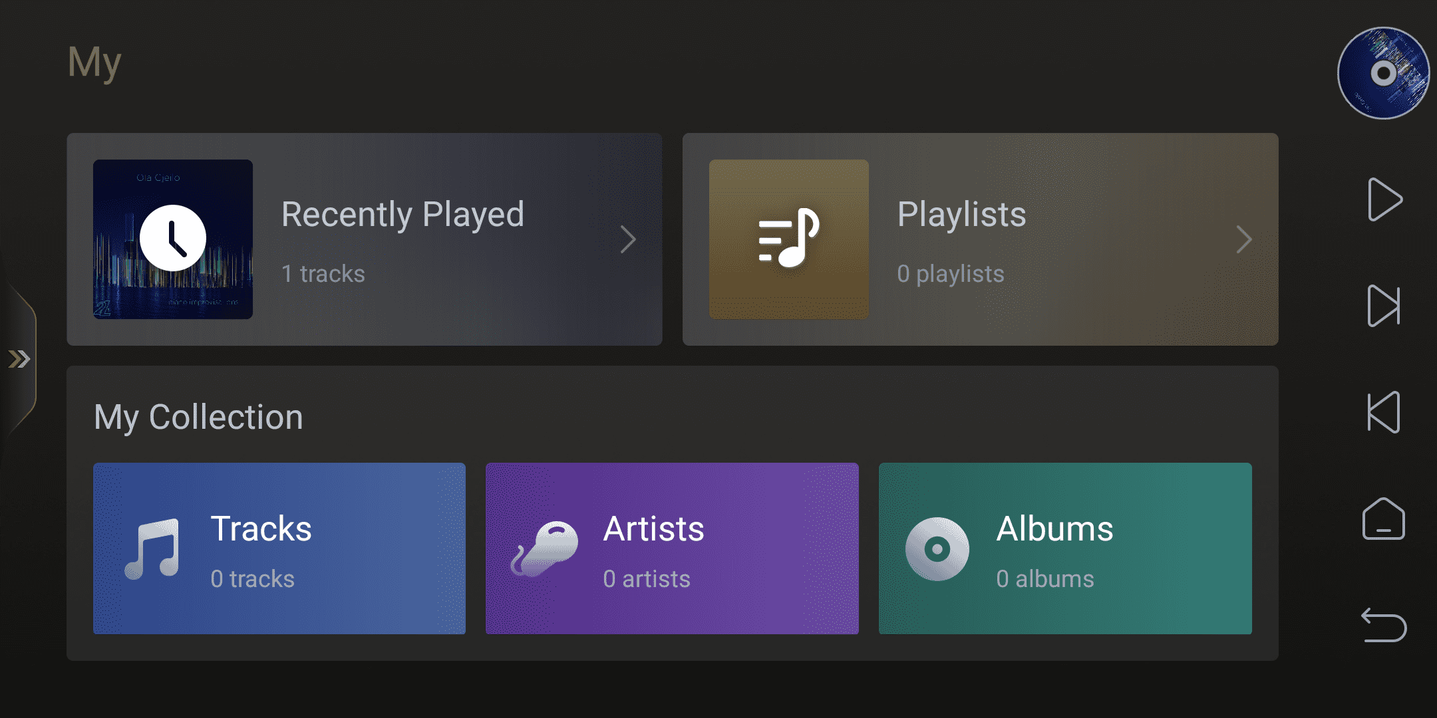Click the guitar icon on Artists
This screenshot has width=1437, height=718.
click(x=544, y=549)
